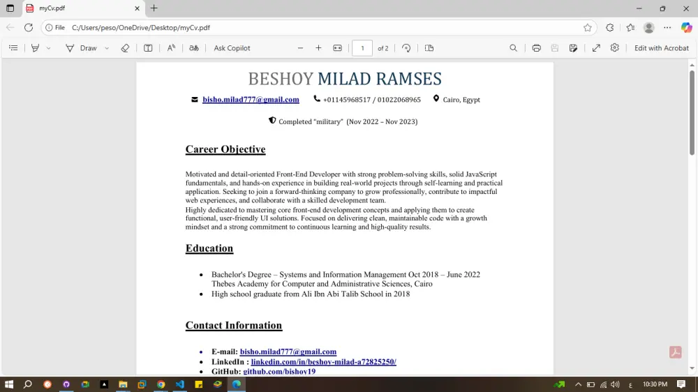Open the LinkedIn profile link
The height and width of the screenshot is (392, 698).
coord(324,362)
